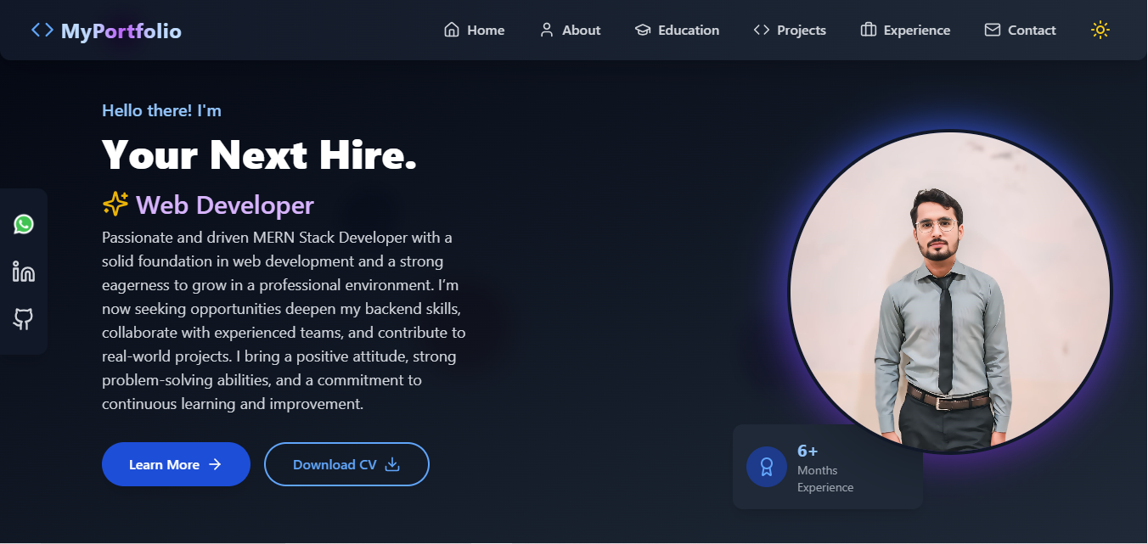Click the award badge icon in experience card
The height and width of the screenshot is (544, 1148).
766,467
